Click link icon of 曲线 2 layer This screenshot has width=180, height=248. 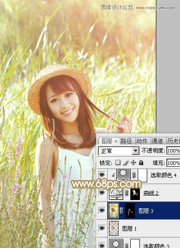(127, 193)
